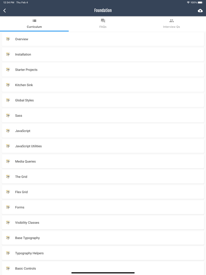Tap the back arrow icon
Image resolution: width=206 pixels, height=275 pixels.
(x=5, y=11)
